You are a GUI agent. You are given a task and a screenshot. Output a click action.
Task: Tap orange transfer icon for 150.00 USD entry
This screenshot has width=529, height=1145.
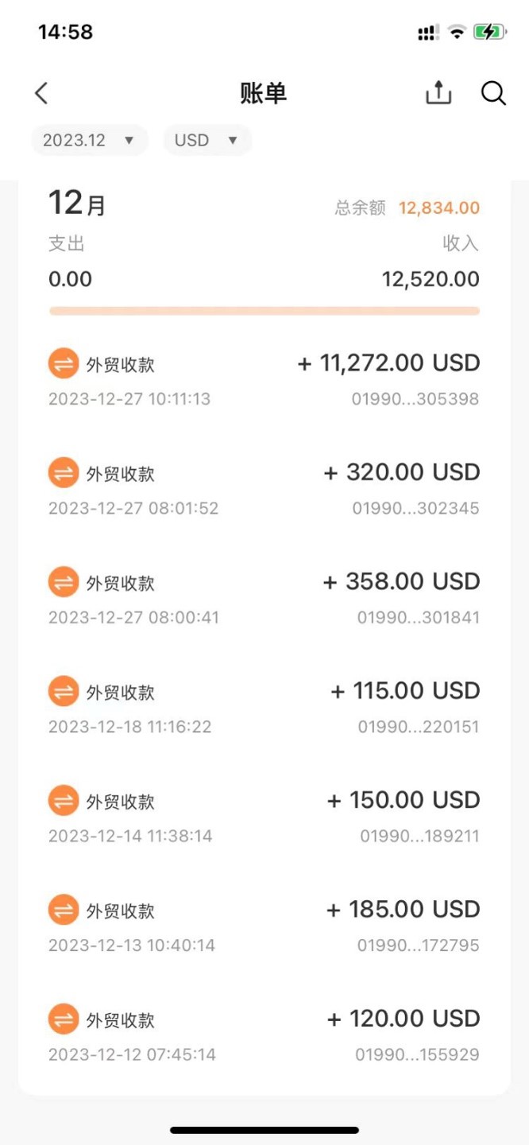[x=63, y=801]
